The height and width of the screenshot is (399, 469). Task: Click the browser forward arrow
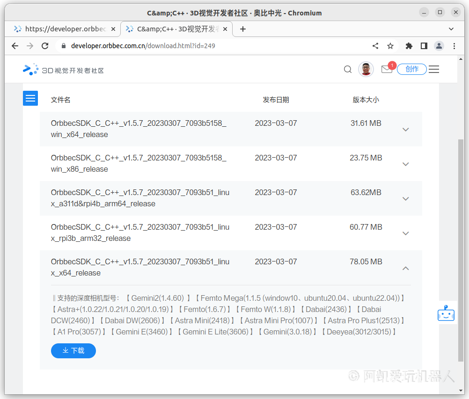coord(30,46)
